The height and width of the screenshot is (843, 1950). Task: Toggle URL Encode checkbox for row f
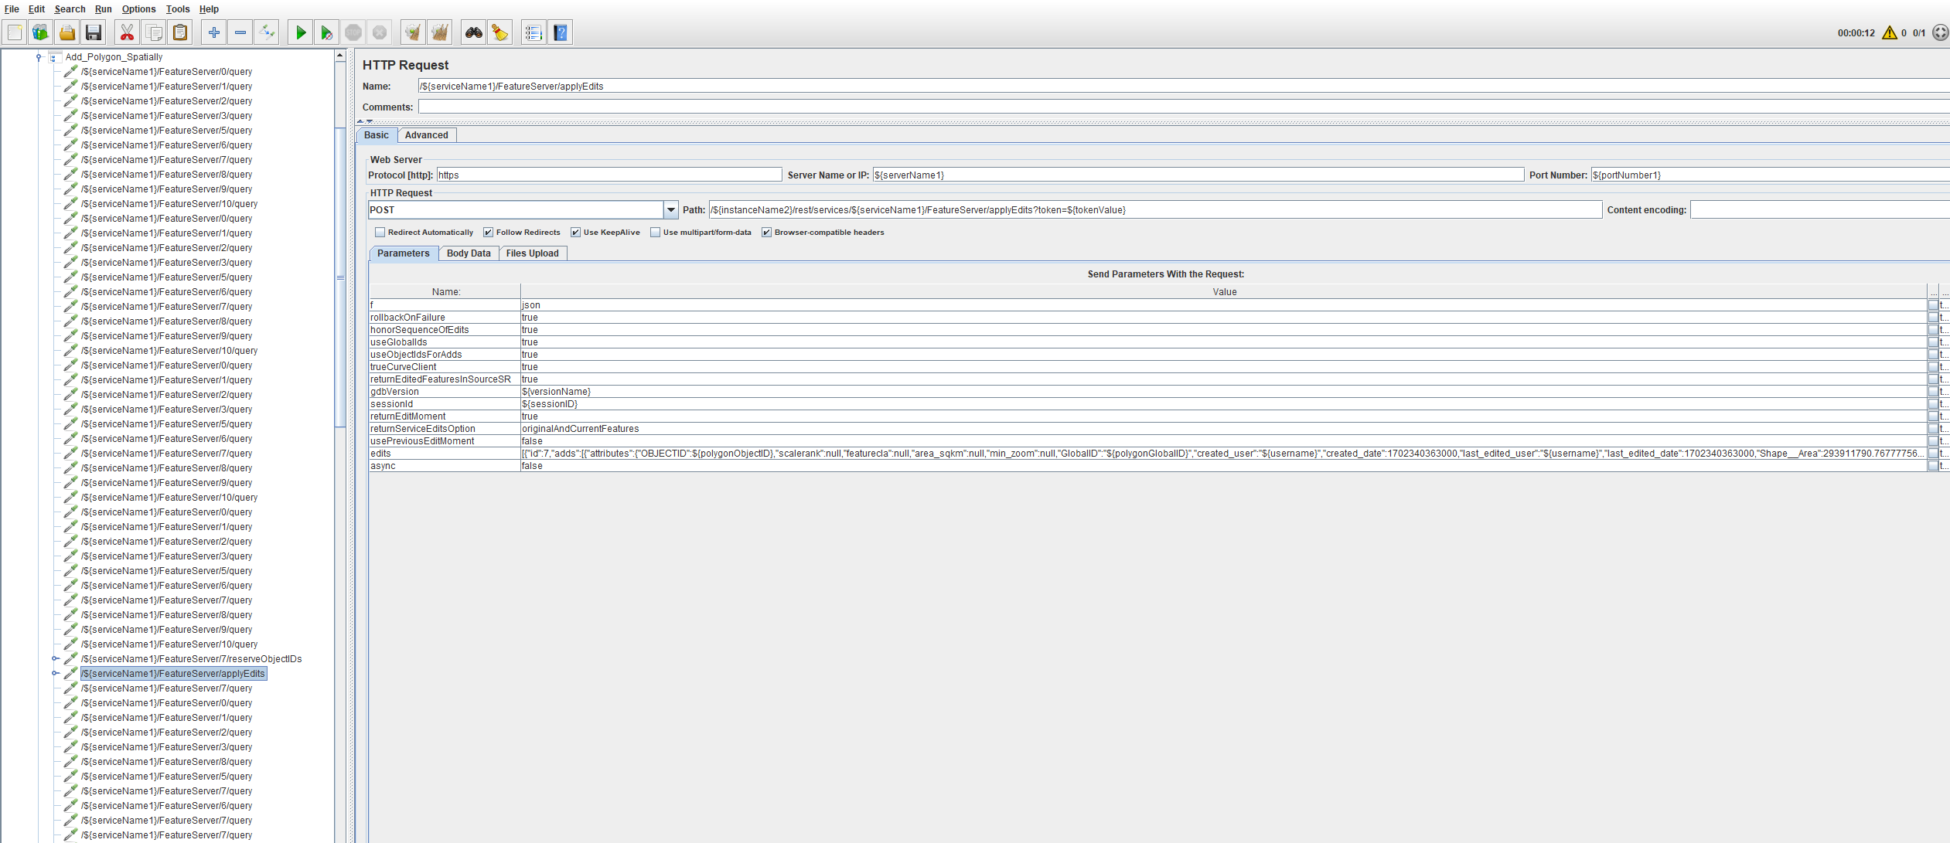(x=1933, y=305)
